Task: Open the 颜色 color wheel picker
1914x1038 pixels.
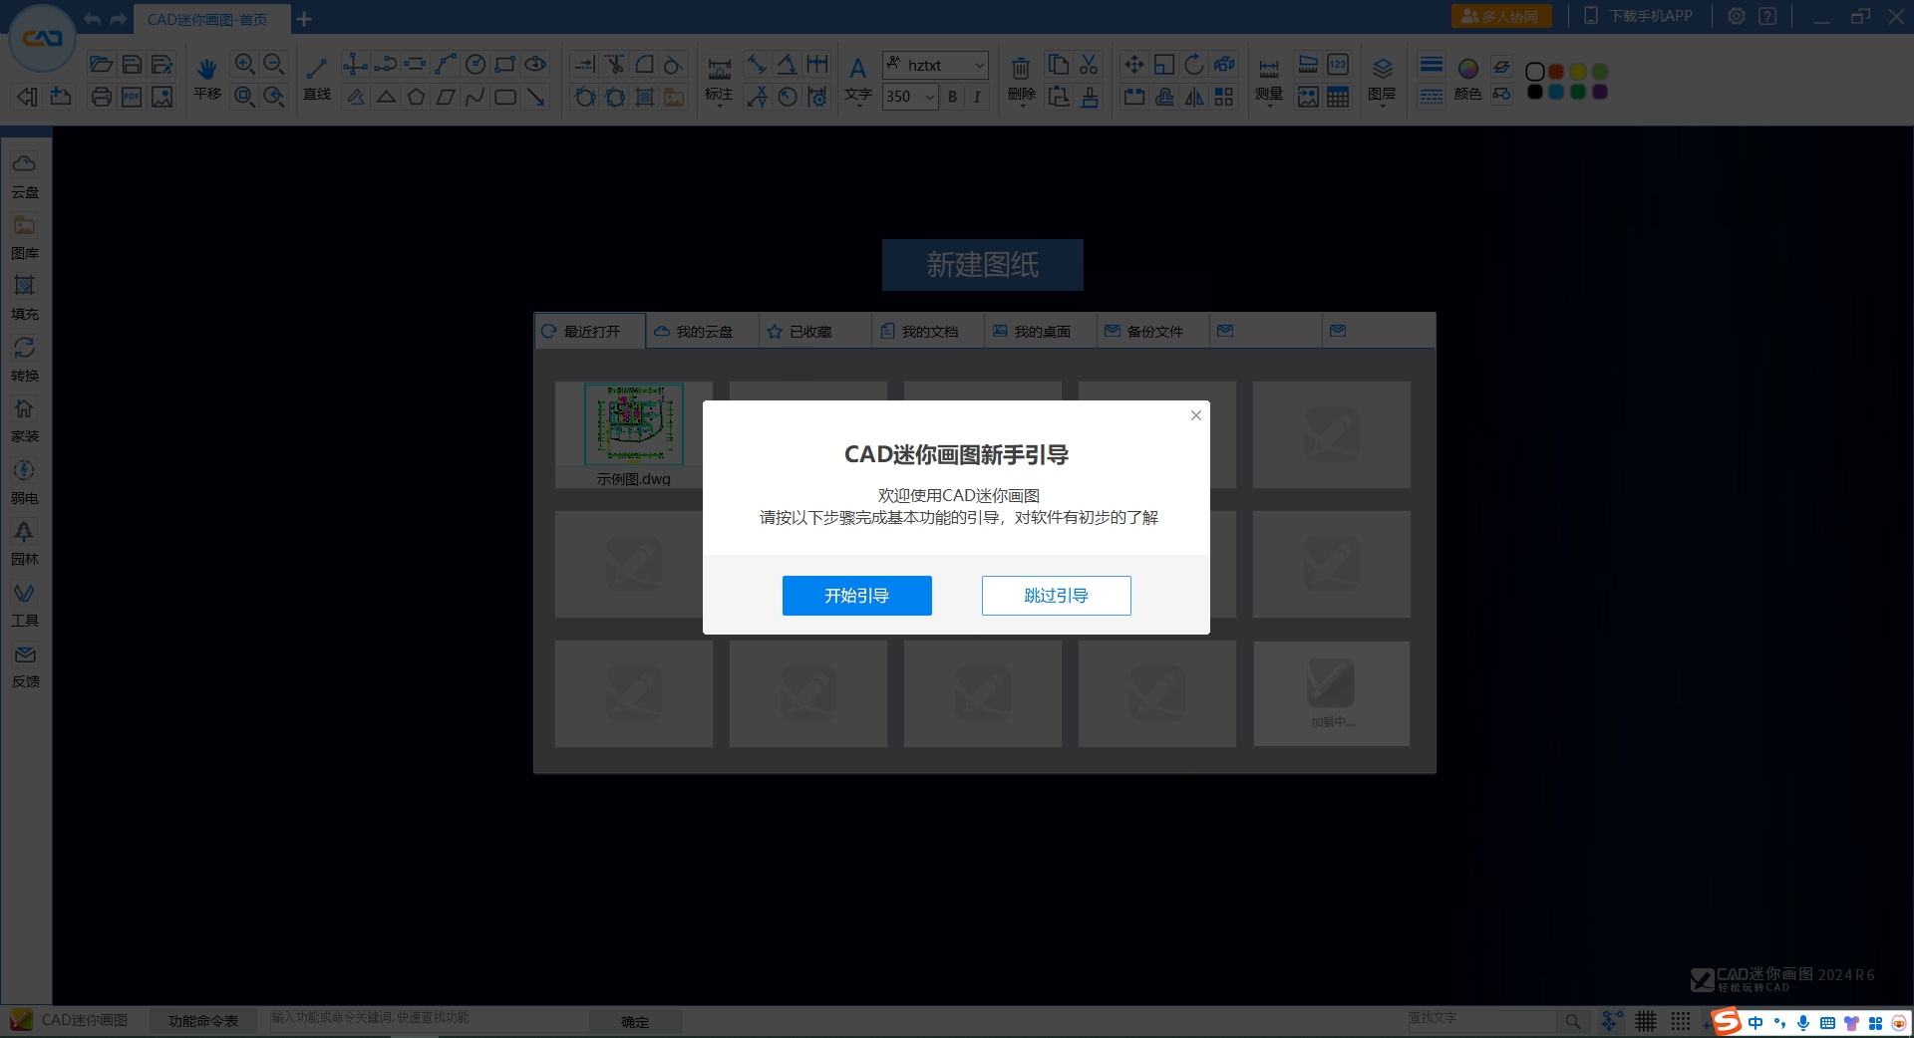Action: (1467, 78)
